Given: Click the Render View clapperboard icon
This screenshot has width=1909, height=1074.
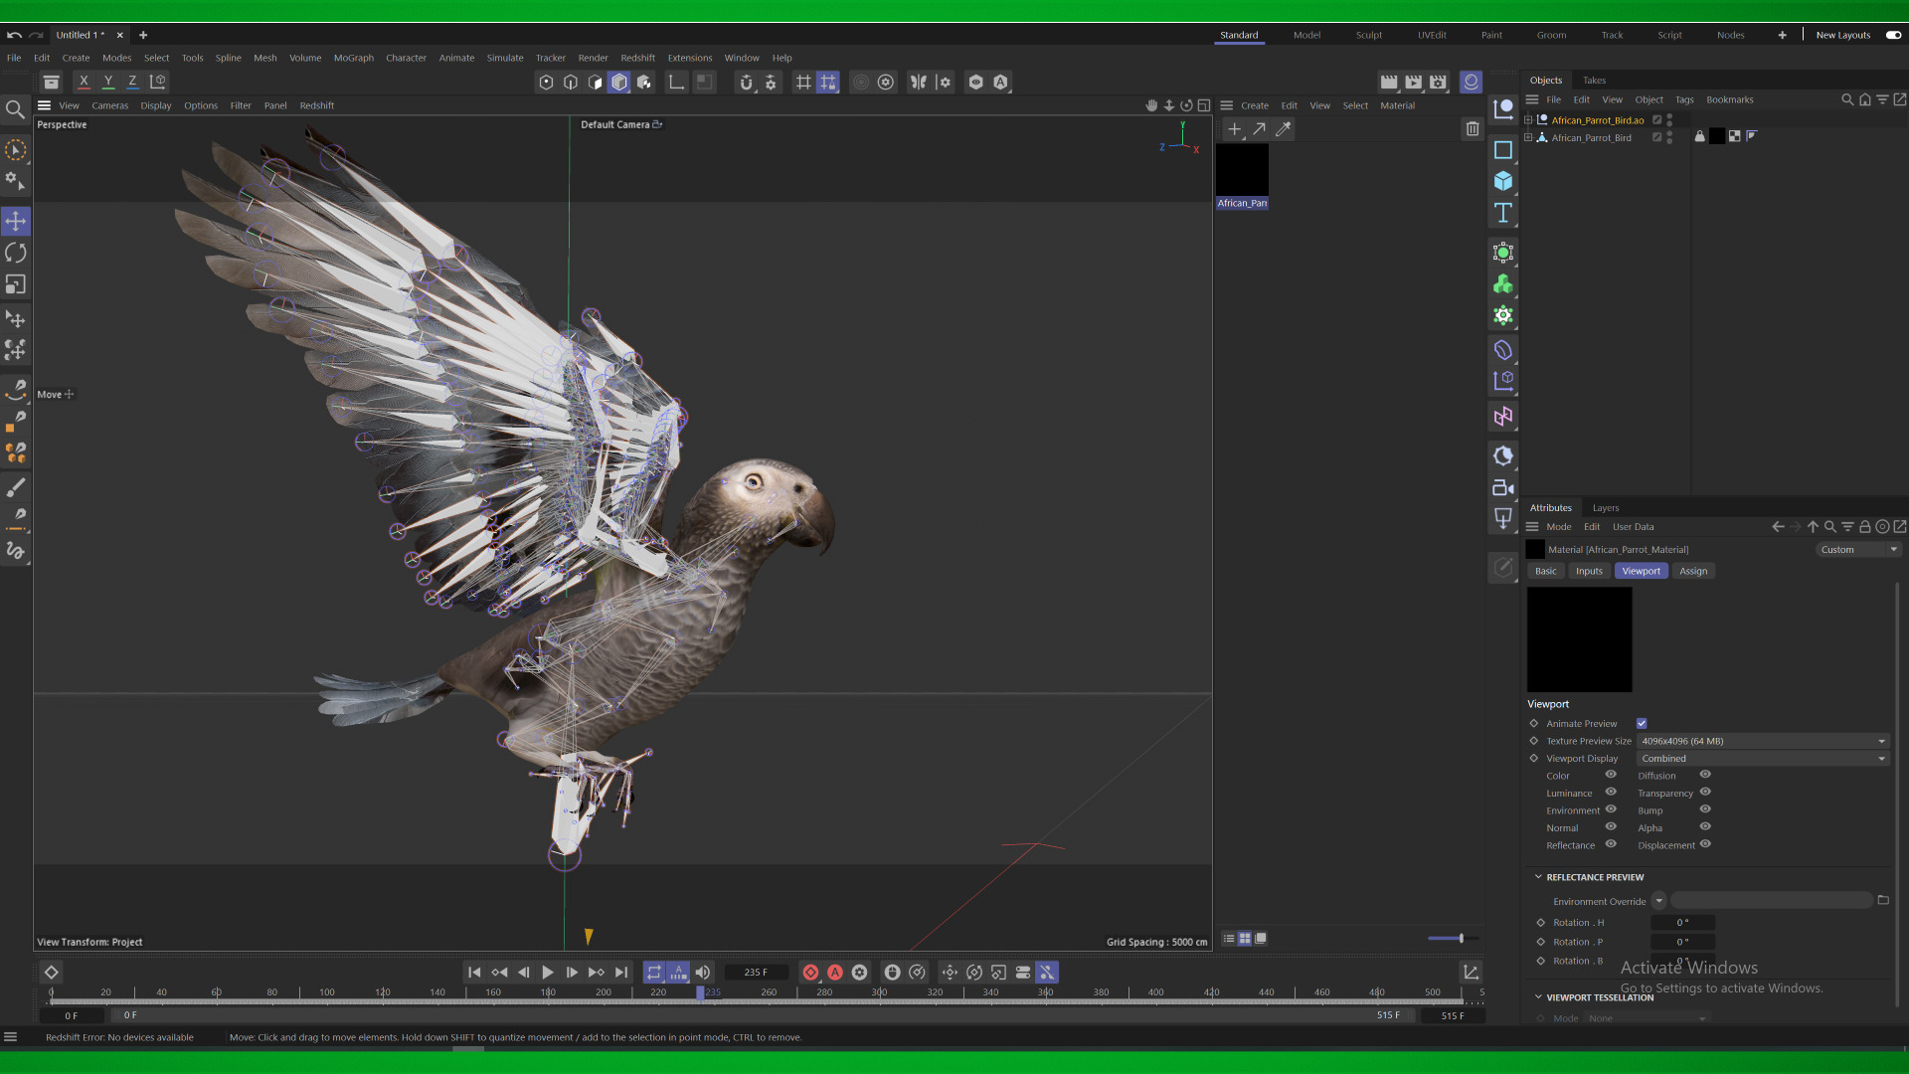Looking at the screenshot, I should [x=1389, y=82].
